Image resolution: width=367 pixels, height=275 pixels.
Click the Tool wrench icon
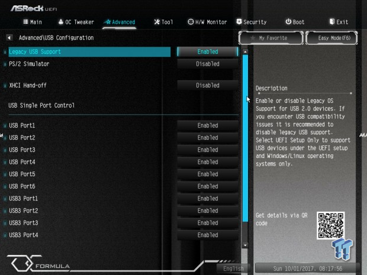[157, 22]
